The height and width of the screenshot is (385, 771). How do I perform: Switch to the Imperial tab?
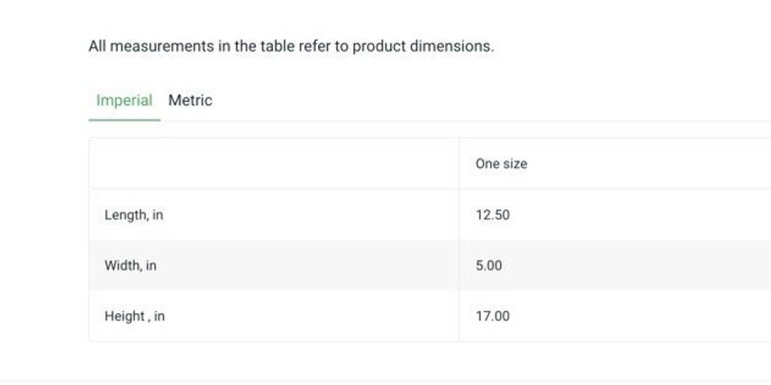click(x=124, y=100)
